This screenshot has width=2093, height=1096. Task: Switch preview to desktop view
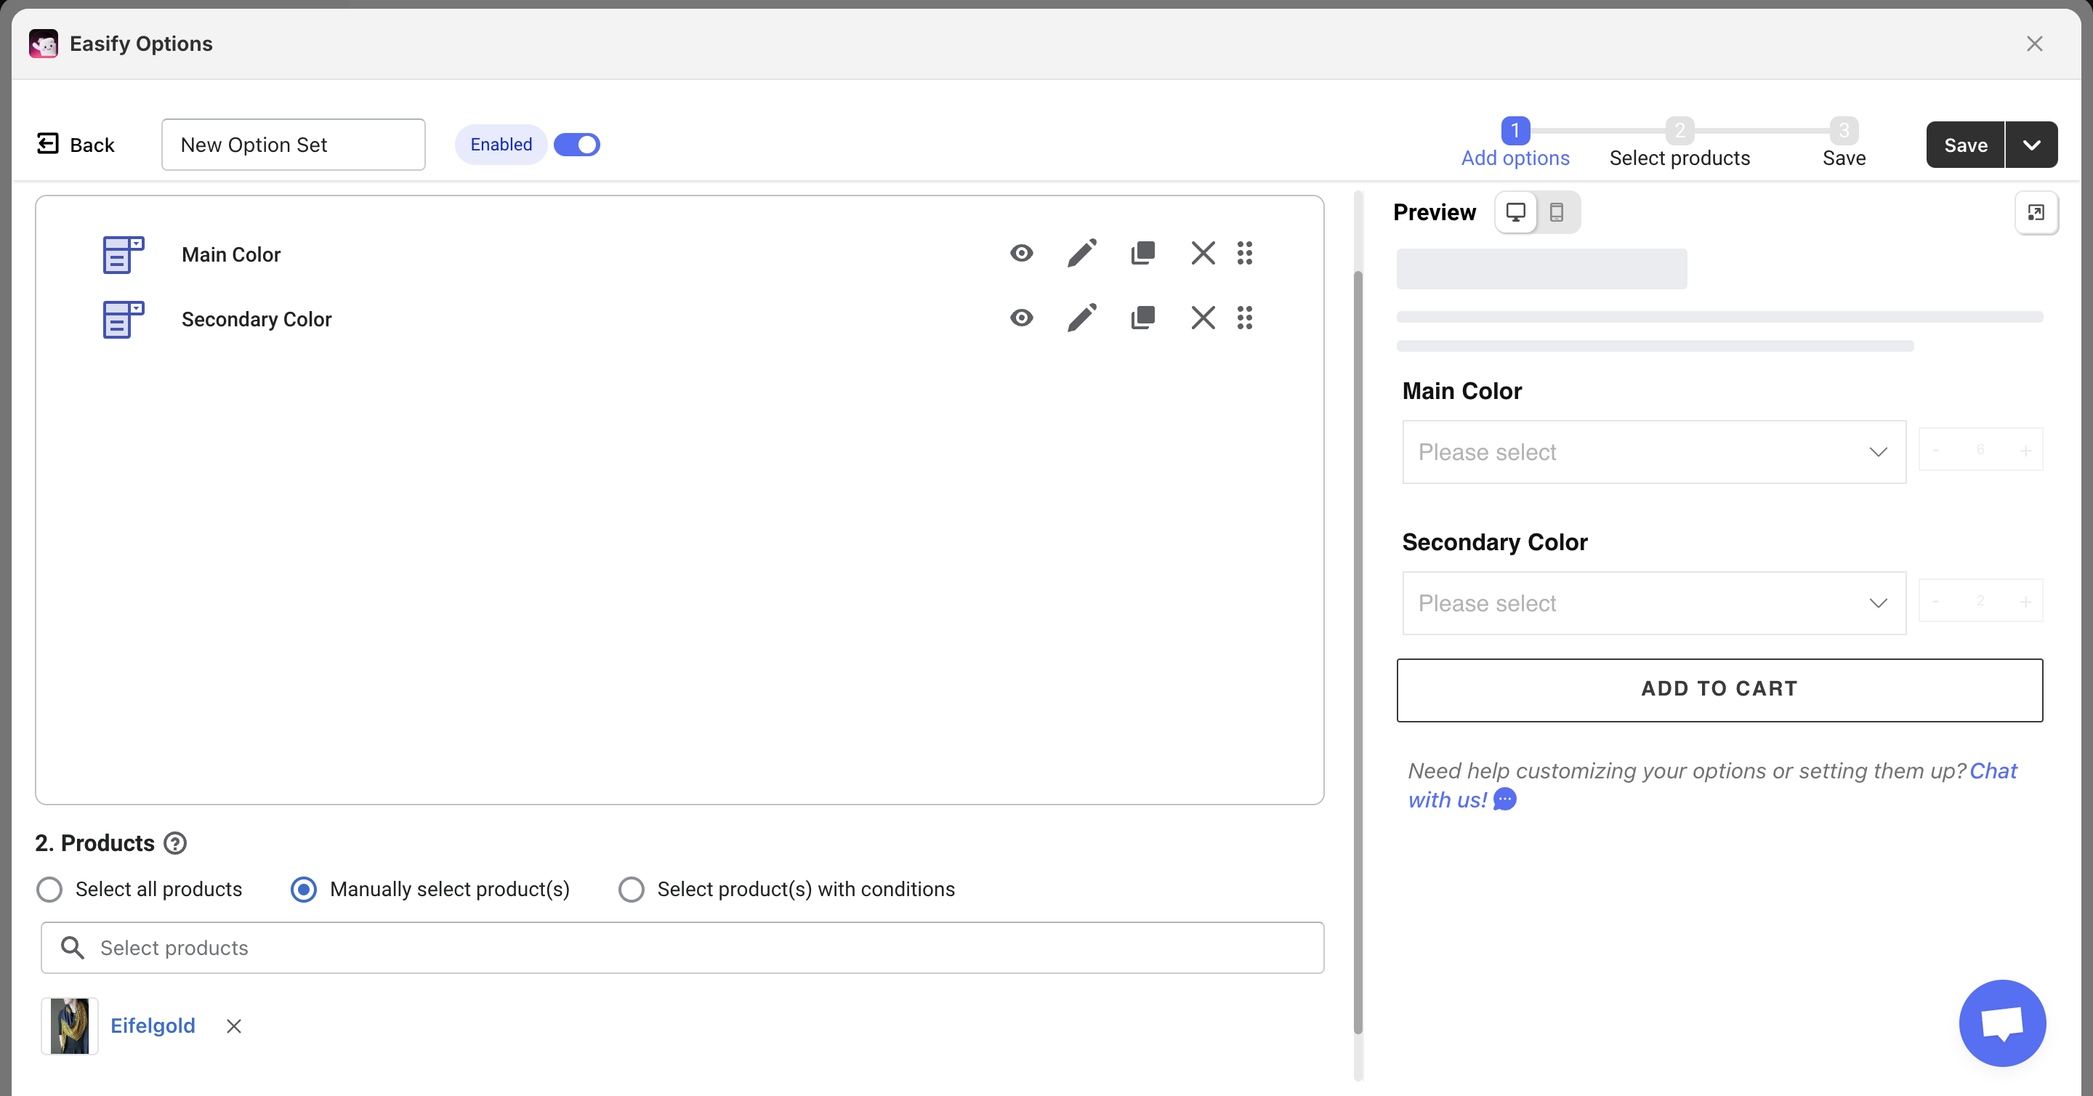click(x=1515, y=212)
